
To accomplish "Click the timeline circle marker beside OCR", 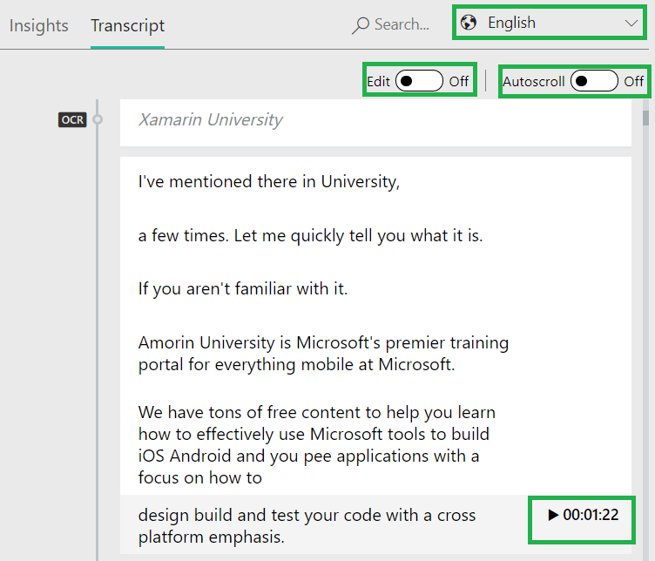I will pos(98,120).
